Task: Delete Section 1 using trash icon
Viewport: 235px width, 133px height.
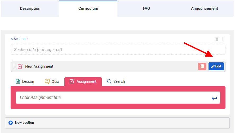Action: (x=217, y=39)
